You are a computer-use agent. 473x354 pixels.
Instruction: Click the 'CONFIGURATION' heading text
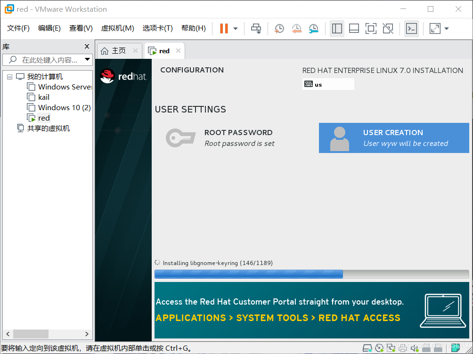(192, 70)
